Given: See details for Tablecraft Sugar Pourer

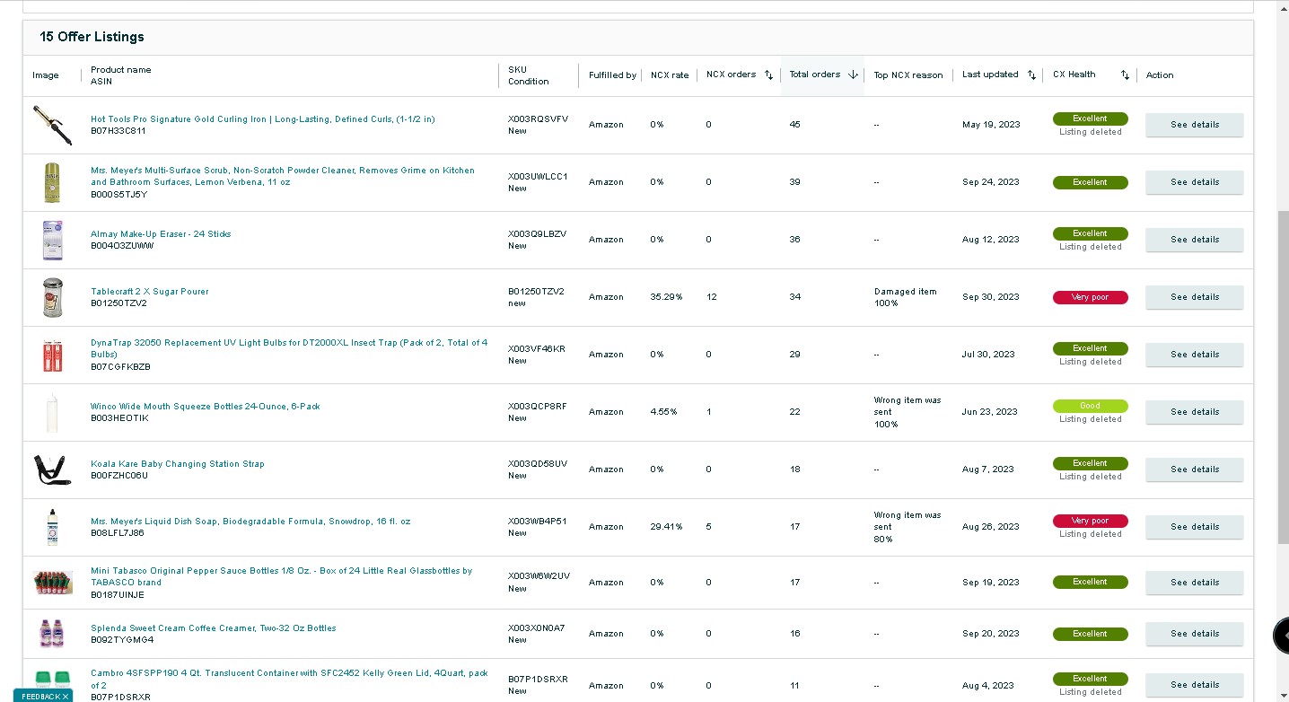Looking at the screenshot, I should (1194, 297).
